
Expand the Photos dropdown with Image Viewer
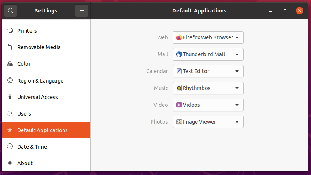(208, 122)
